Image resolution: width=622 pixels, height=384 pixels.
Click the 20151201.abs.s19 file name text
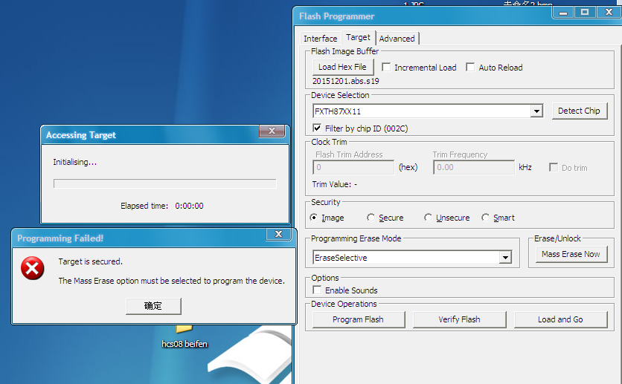tap(345, 81)
